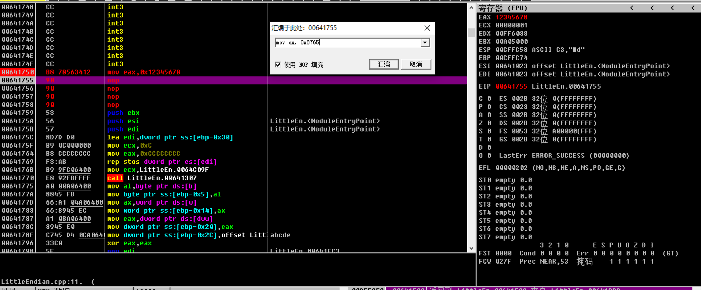Select the xor eax,eax instruction

click(129, 243)
